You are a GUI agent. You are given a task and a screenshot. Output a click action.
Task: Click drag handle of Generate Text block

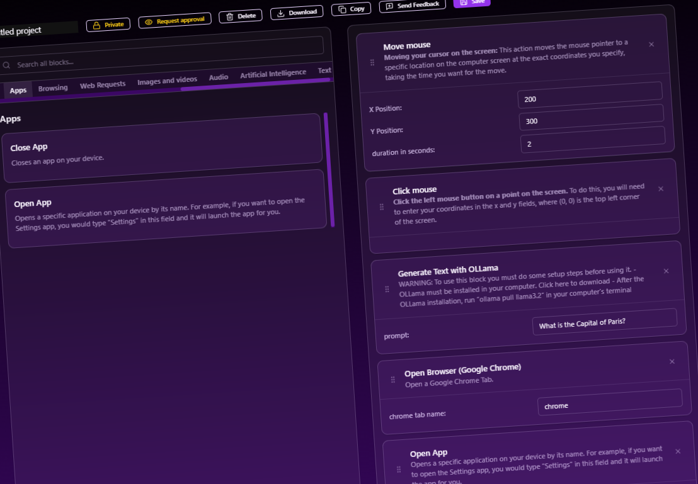(x=387, y=289)
